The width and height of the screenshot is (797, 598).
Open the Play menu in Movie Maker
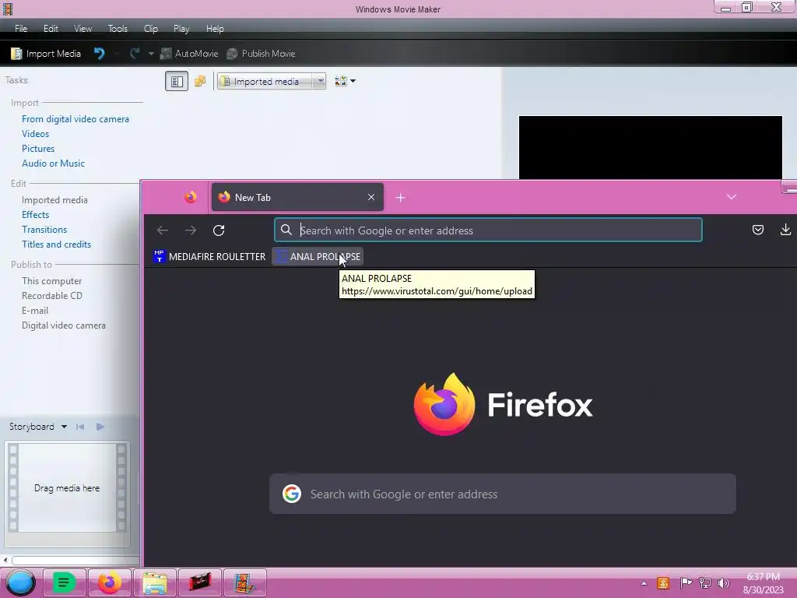[x=181, y=29]
